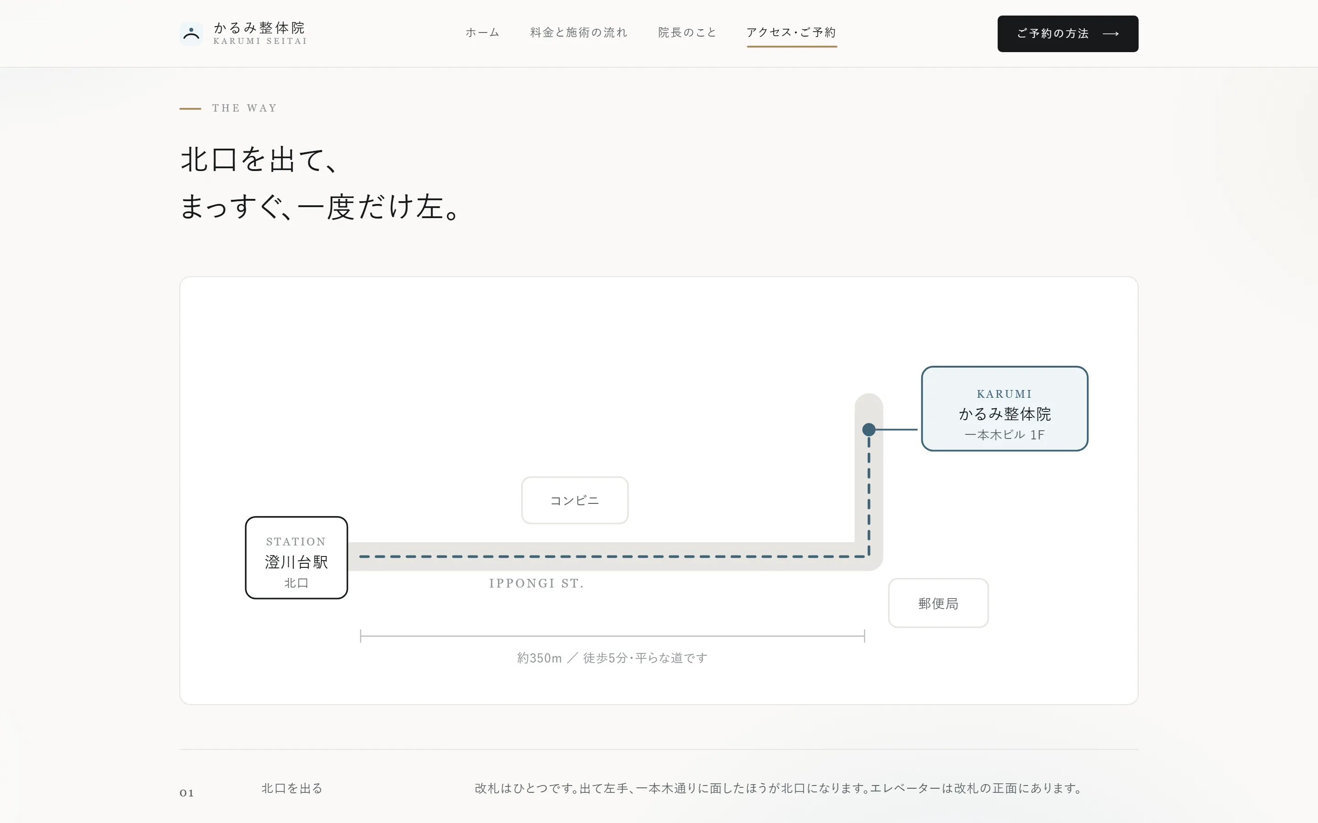
Task: Click the ご予約の方法 button
Action: (1068, 34)
